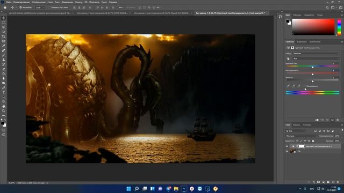The height and width of the screenshot is (193, 344).
Task: Reset adjustment defaults icon in Properties
Action: 327,120
